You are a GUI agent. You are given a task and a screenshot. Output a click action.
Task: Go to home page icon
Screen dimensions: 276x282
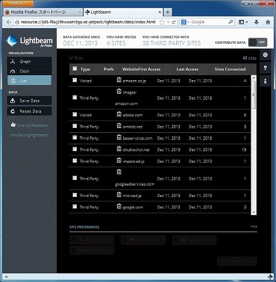(268, 22)
